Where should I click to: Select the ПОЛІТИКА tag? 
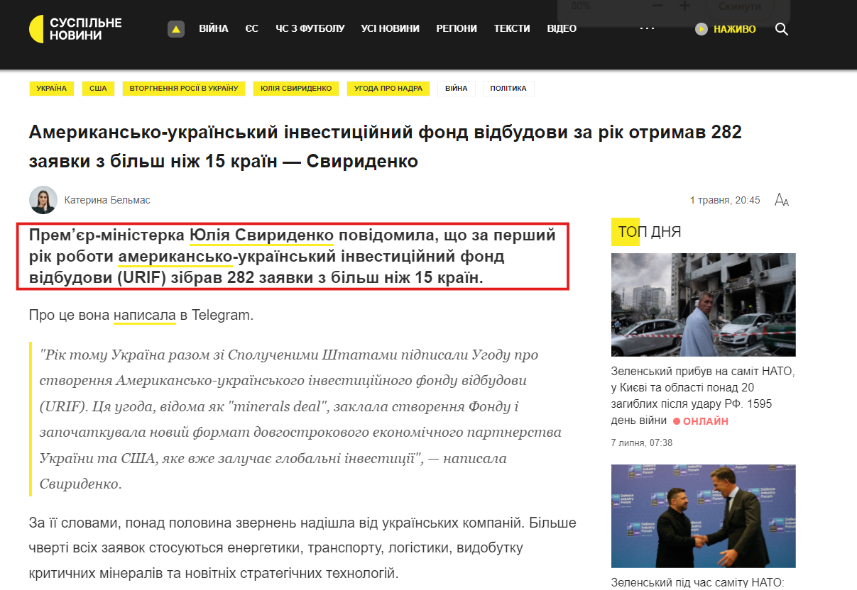[508, 89]
